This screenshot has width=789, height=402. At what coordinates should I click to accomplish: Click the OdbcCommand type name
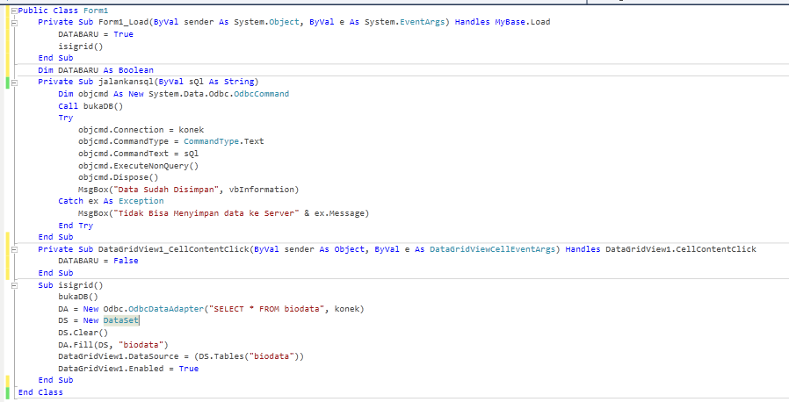point(262,93)
